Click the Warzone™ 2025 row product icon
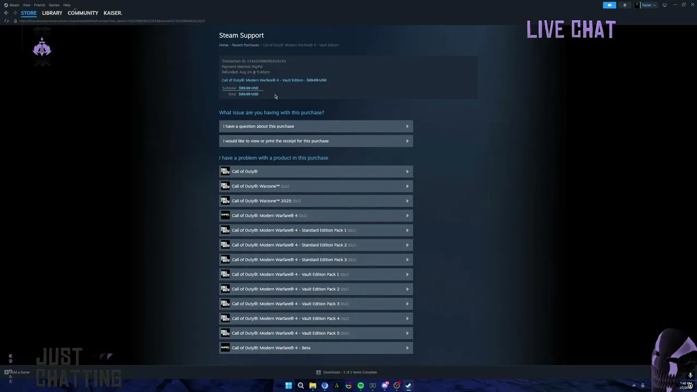This screenshot has width=697, height=392. tap(225, 201)
